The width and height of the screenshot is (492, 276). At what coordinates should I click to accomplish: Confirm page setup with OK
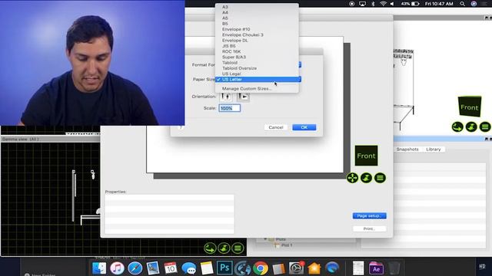[x=304, y=127]
